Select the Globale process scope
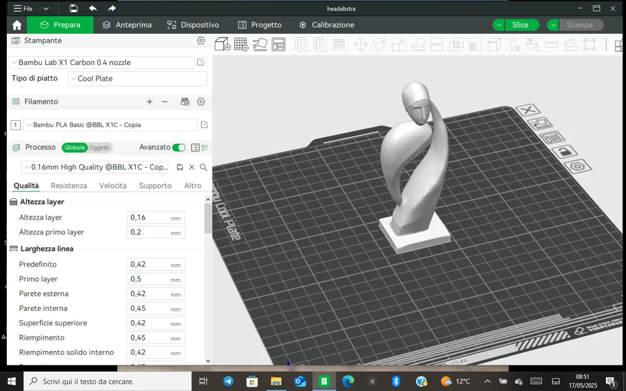 point(74,148)
